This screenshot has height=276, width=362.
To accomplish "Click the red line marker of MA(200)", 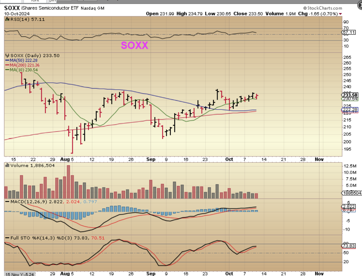I will pyautogui.click(x=7, y=65).
